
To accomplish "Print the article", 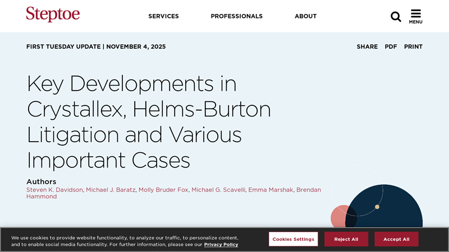I will [x=413, y=46].
